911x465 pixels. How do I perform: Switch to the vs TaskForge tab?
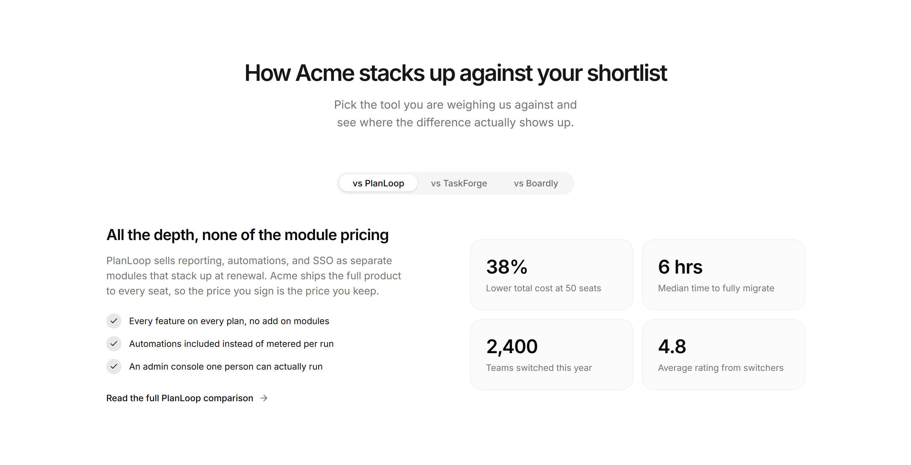(x=459, y=183)
